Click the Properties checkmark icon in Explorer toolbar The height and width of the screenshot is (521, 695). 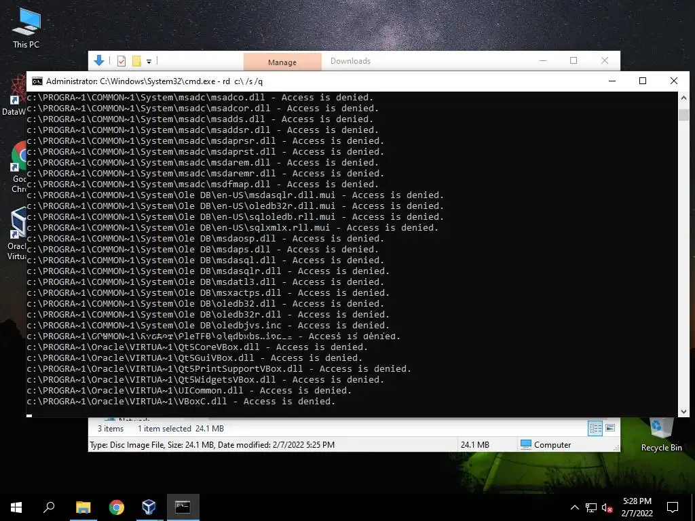click(121, 61)
